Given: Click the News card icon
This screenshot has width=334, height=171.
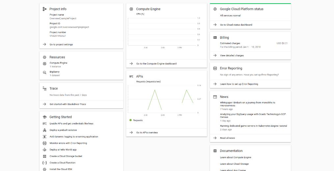Looking at the screenshot, I should point(215,97).
